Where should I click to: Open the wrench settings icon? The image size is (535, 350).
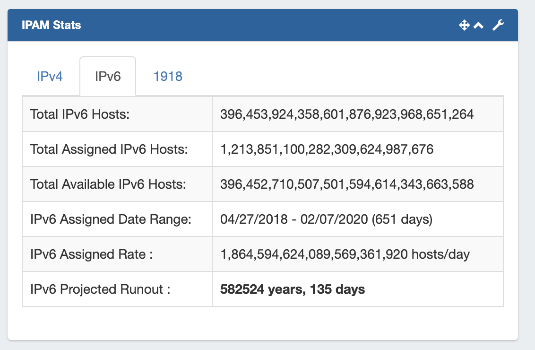tap(498, 26)
